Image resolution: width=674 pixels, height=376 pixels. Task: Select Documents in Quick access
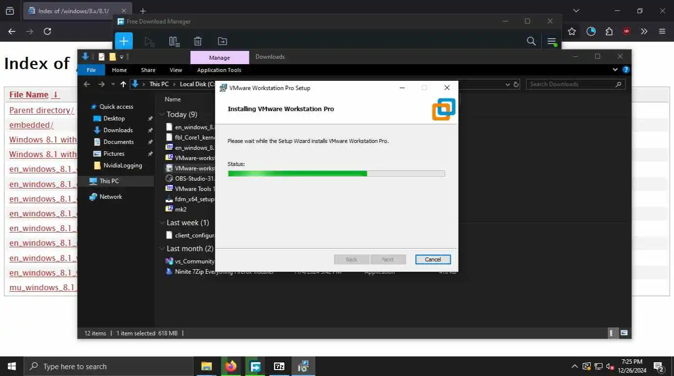pos(119,142)
